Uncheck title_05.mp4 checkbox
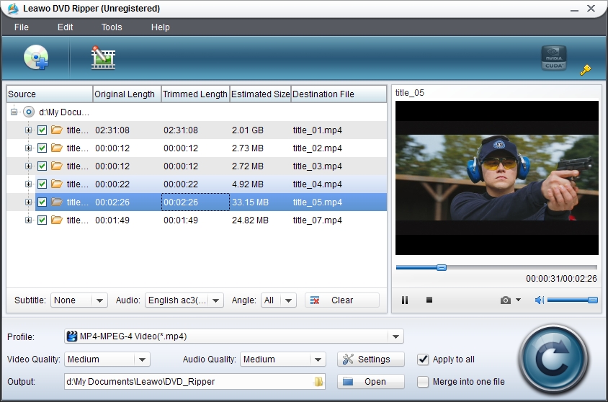This screenshot has width=608, height=402. click(43, 202)
